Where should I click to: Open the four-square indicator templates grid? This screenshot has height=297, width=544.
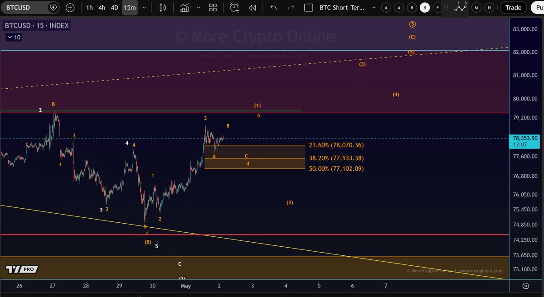213,8
